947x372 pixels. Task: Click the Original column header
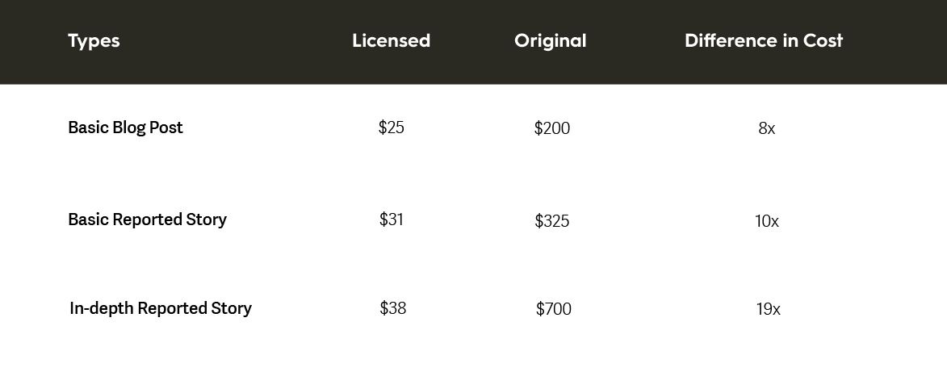click(551, 41)
